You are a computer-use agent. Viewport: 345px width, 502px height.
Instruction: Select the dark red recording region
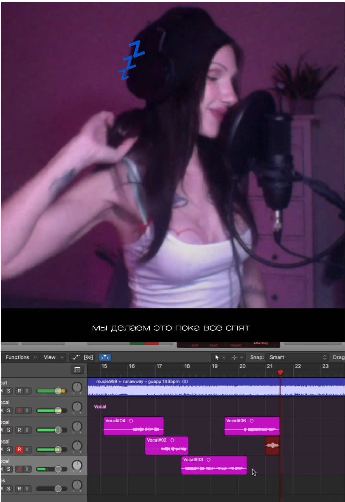click(x=272, y=446)
